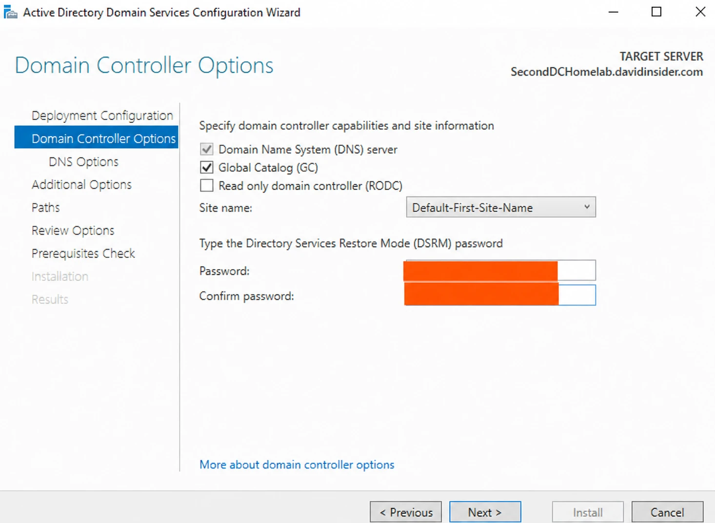This screenshot has height=523, width=715.
Task: Open the DNS Options step
Action: 83,162
